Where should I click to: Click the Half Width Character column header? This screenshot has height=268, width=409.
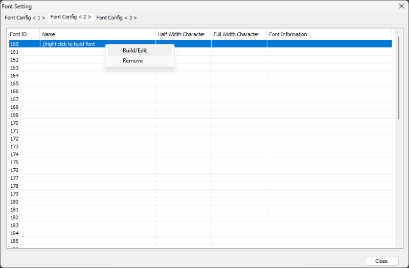pyautogui.click(x=183, y=34)
